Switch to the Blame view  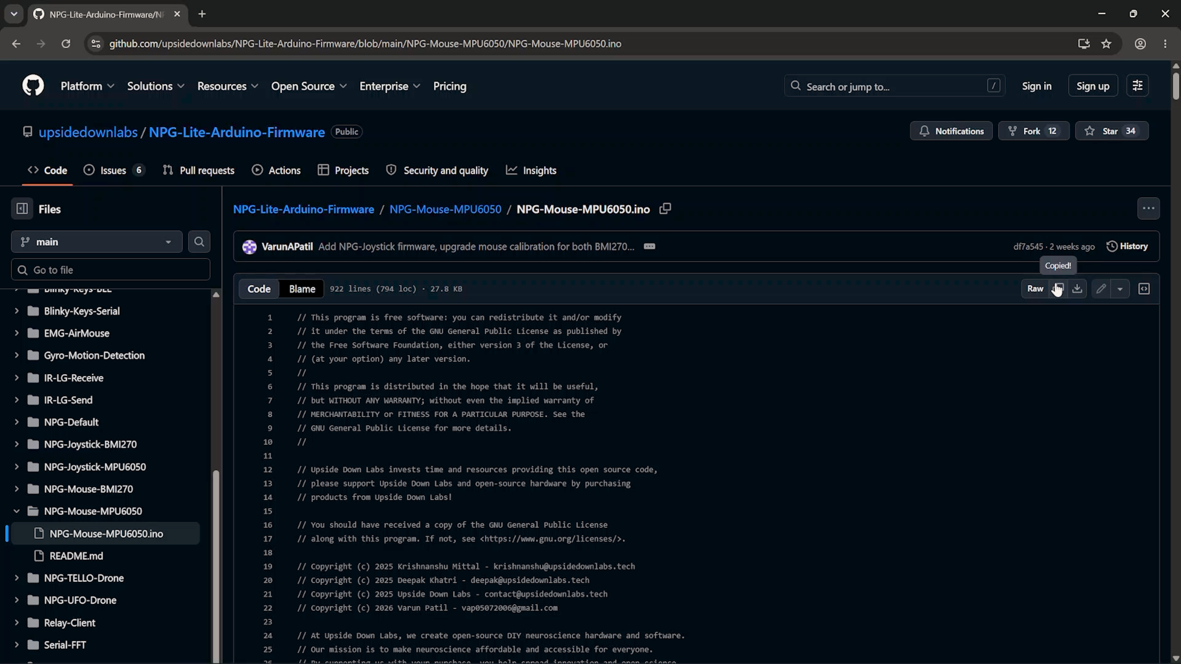302,289
